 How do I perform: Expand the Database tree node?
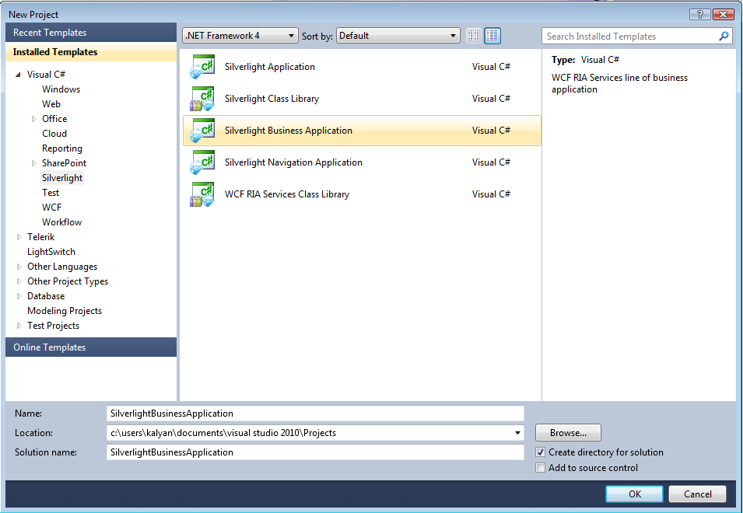pos(19,296)
